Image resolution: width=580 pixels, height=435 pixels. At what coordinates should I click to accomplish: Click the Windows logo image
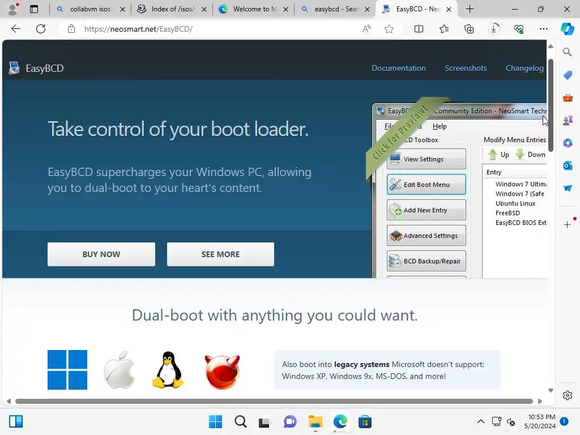coord(67,370)
